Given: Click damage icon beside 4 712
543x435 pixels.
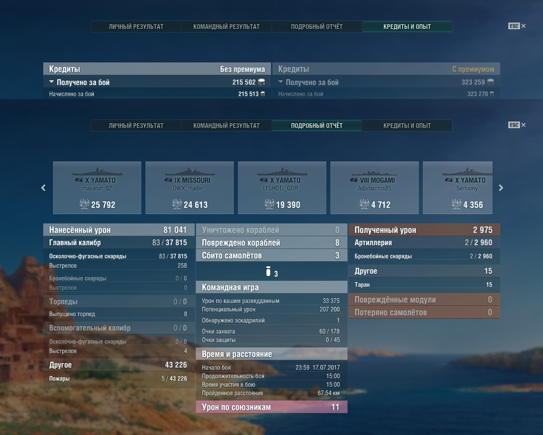Looking at the screenshot, I should 364,204.
